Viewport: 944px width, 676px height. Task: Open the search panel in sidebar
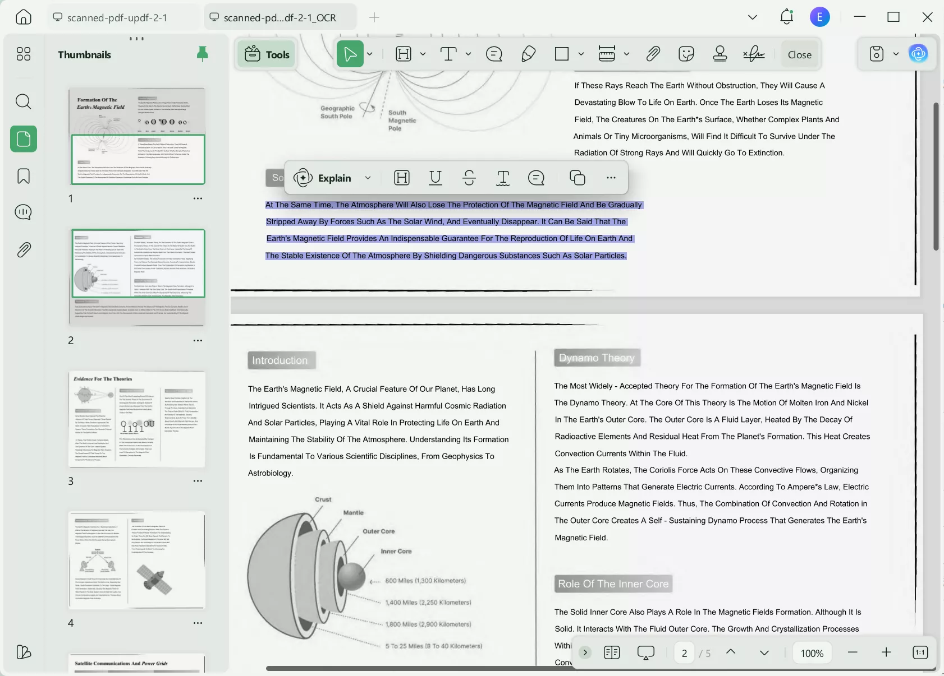[23, 101]
